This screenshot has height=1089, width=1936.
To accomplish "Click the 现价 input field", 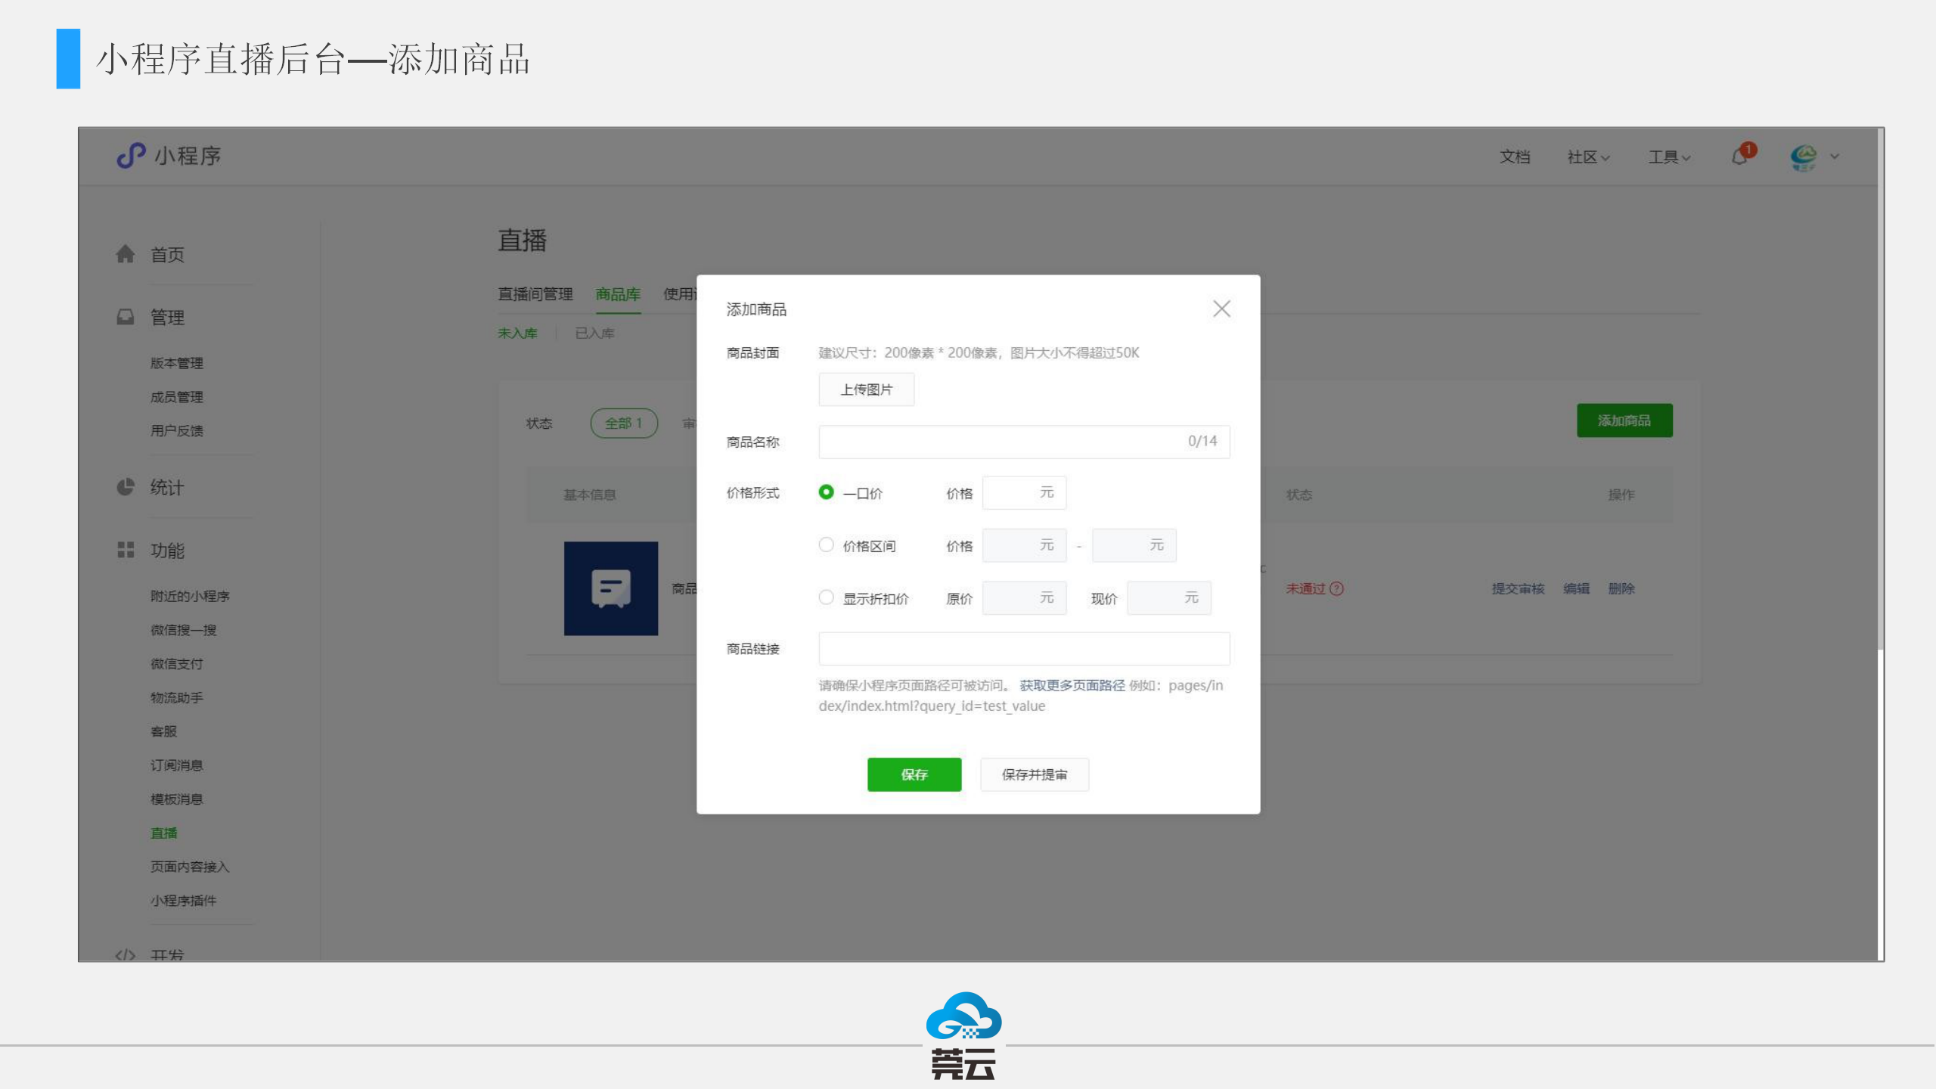I will tap(1168, 598).
